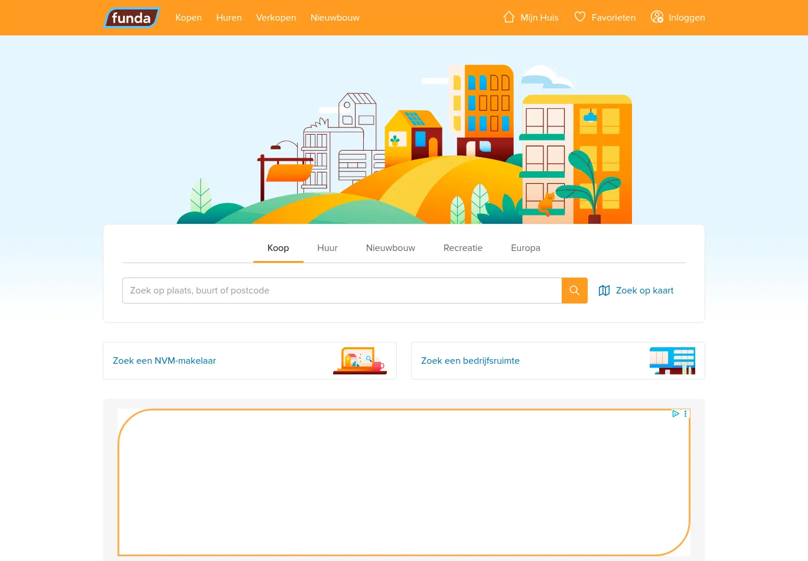Switch to the Europa search tab
The width and height of the screenshot is (808, 561).
pos(525,248)
